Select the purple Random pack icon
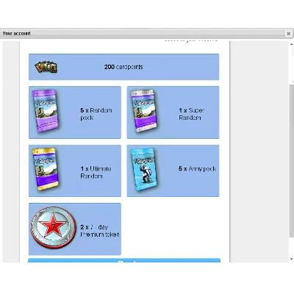Image resolution: width=294 pixels, height=294 pixels. point(46,111)
